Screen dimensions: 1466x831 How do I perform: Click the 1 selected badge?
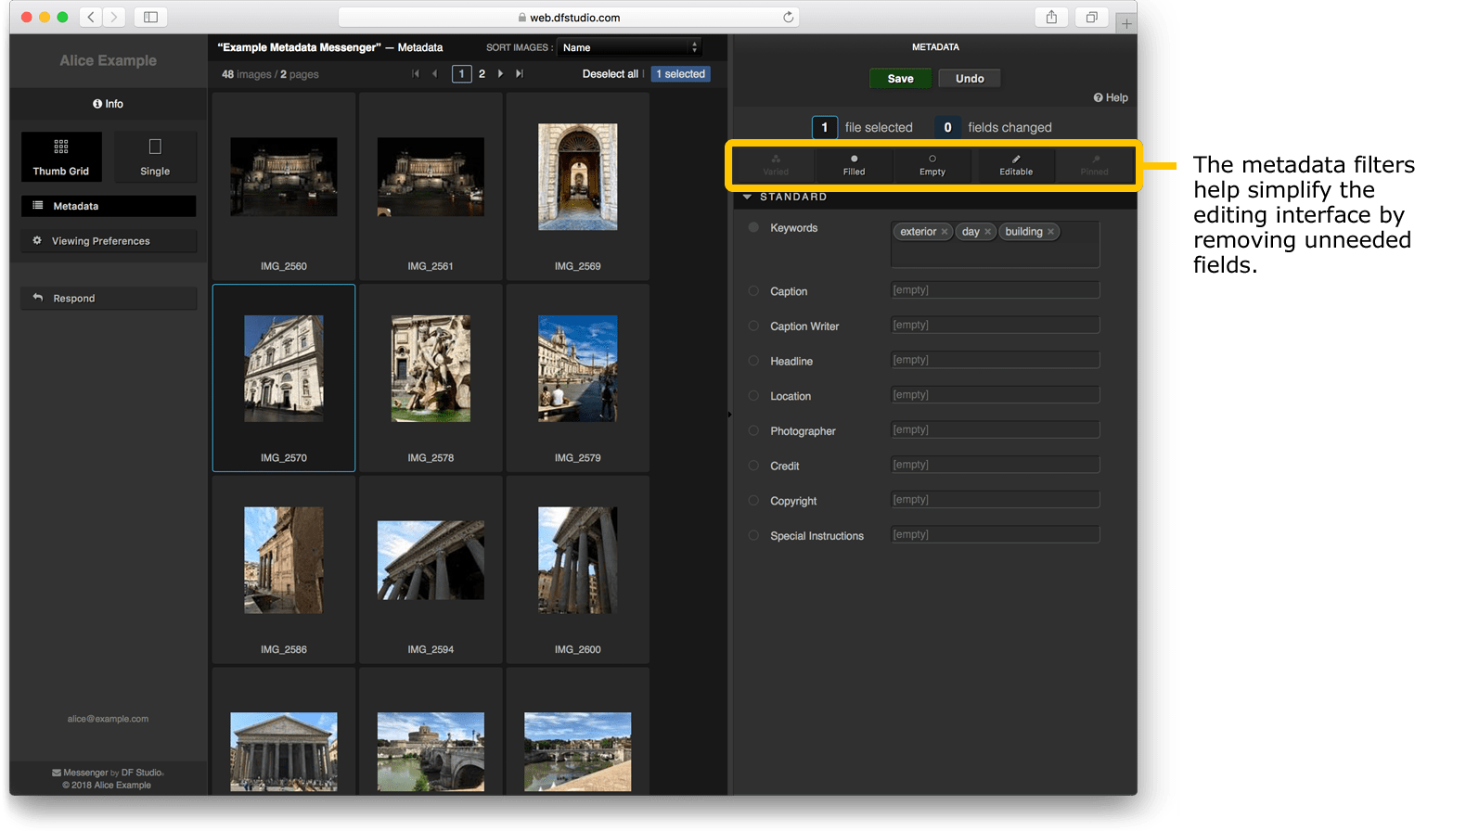(681, 74)
